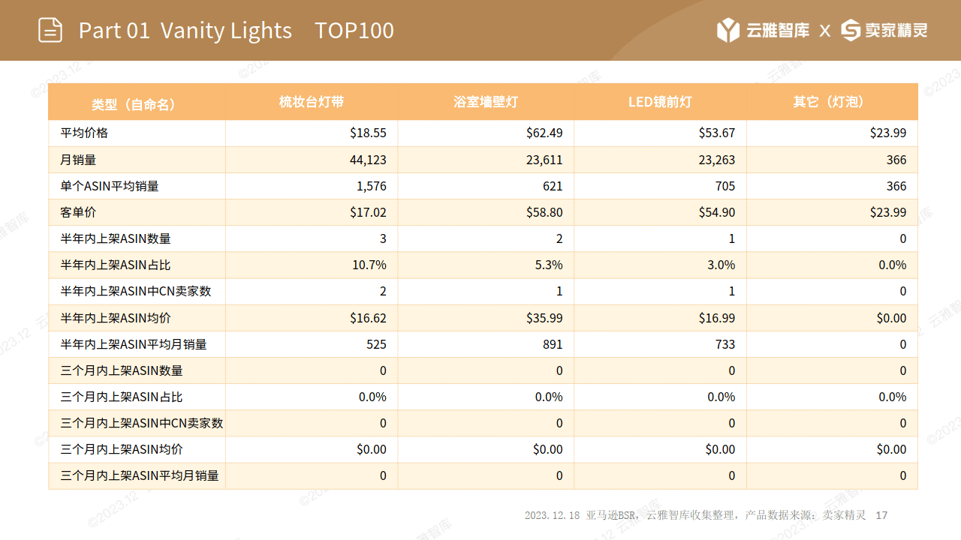Click the 其它（灯泡）column header
The height and width of the screenshot is (540, 961).
(x=832, y=102)
